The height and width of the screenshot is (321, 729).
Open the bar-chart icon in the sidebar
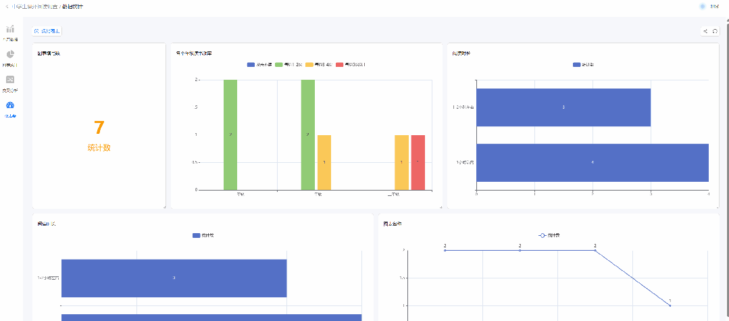tap(10, 29)
